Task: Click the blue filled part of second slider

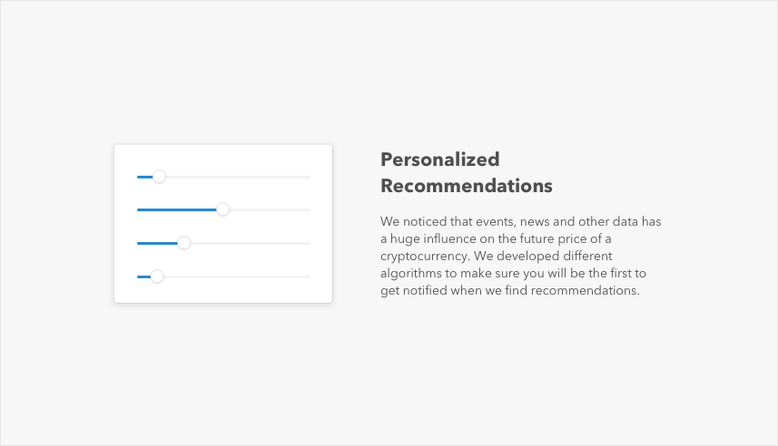Action: click(x=176, y=209)
